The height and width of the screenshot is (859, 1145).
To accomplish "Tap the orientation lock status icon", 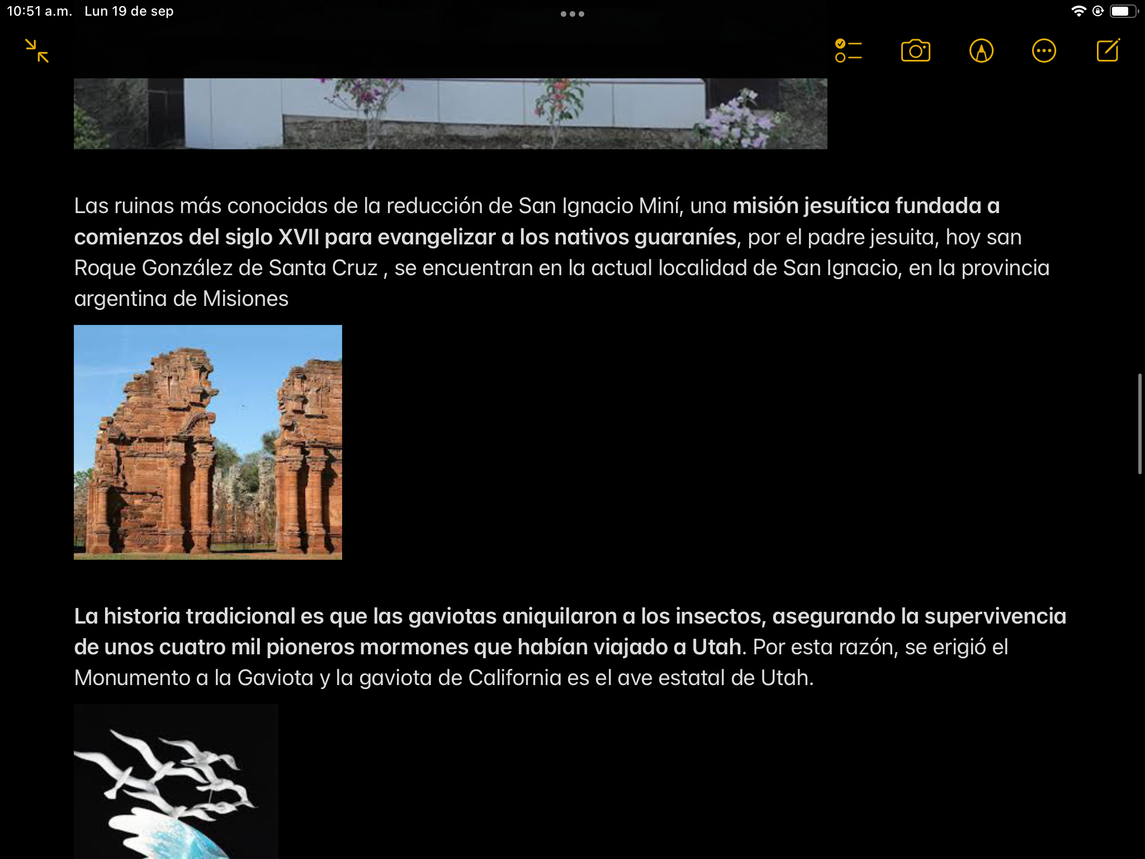I will click(1098, 11).
